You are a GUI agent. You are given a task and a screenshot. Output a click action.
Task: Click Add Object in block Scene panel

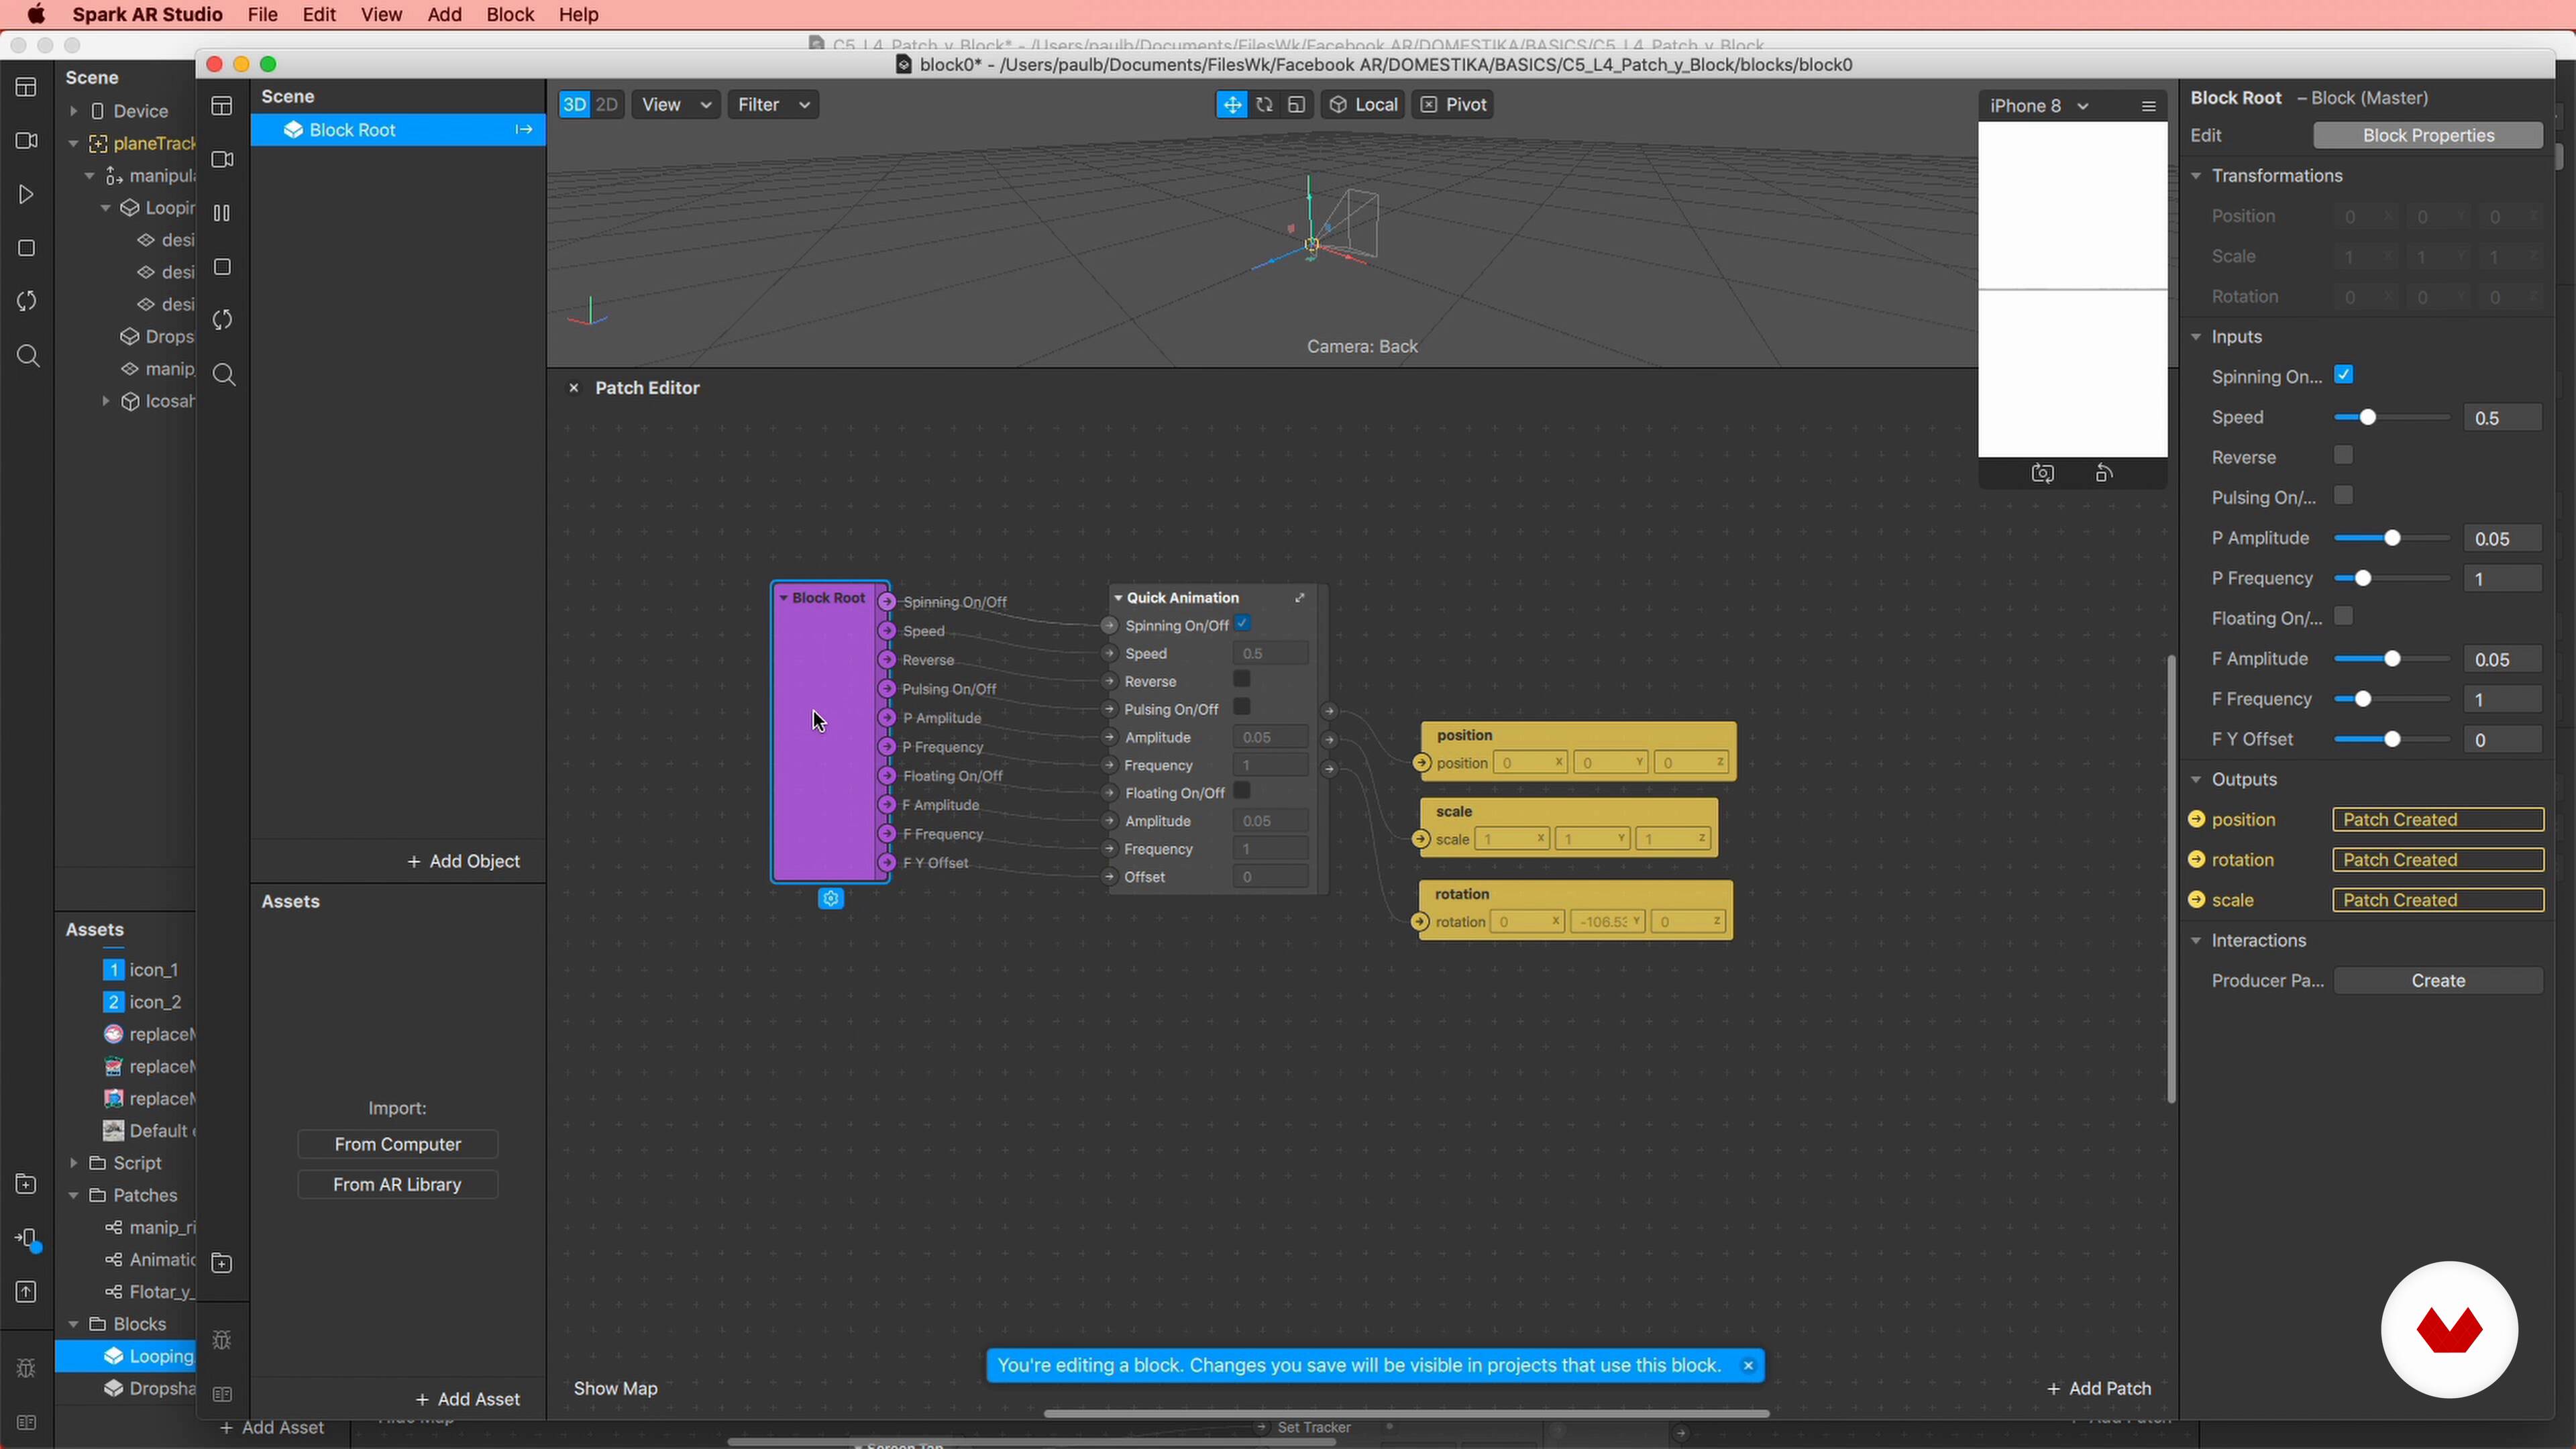463,862
